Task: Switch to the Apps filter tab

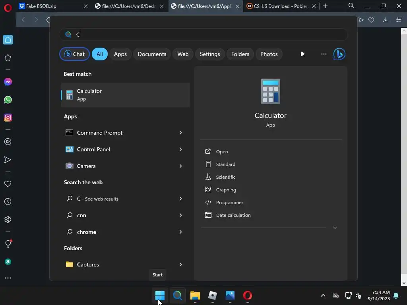Action: [120, 54]
